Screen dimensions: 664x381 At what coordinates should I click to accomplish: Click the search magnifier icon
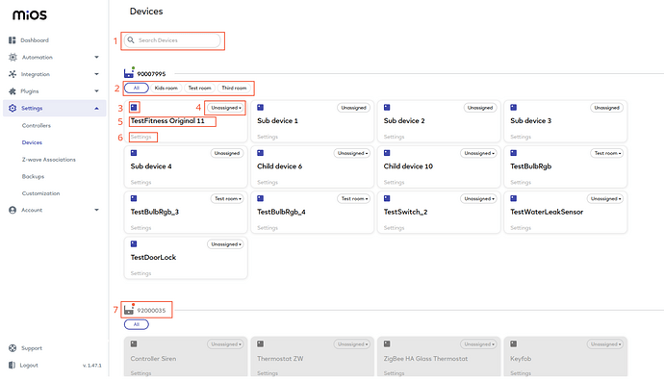point(131,39)
